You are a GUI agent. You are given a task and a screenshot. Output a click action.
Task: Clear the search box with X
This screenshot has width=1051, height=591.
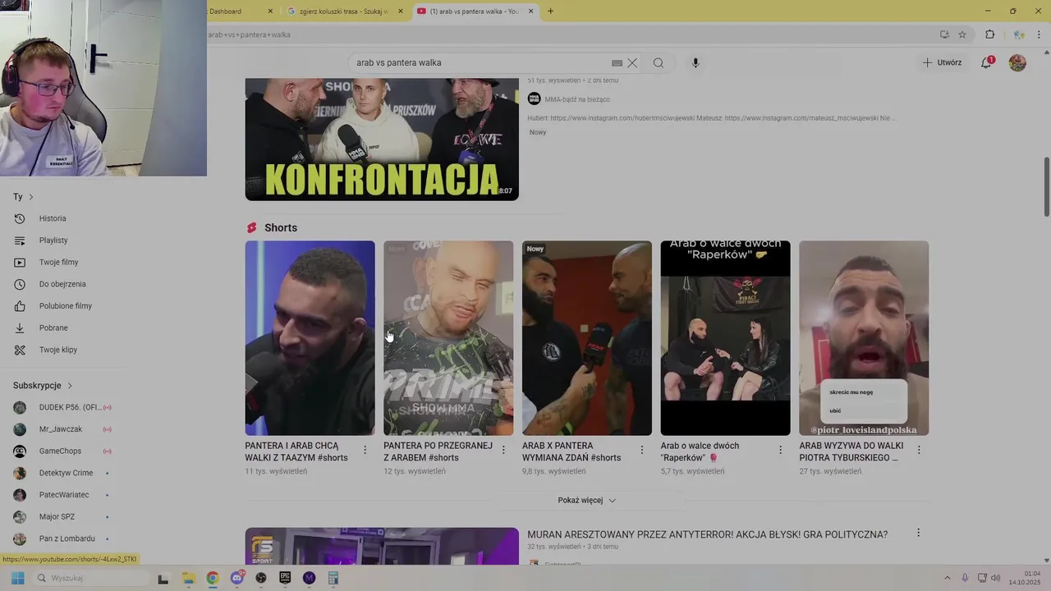pos(632,62)
